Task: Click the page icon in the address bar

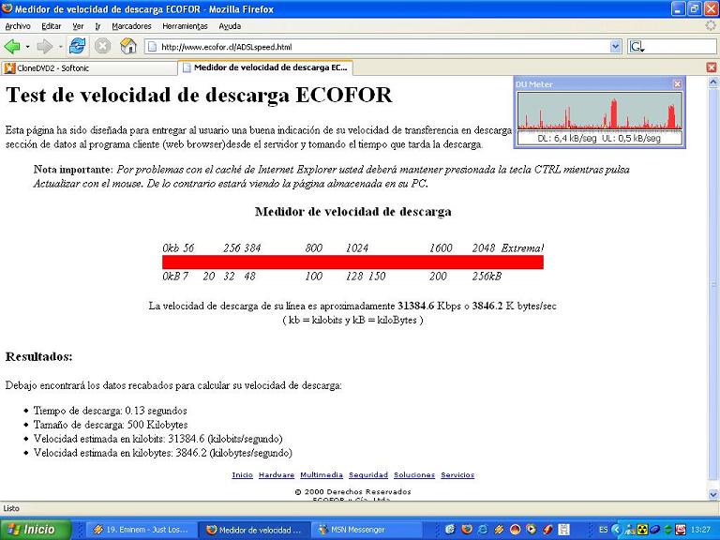Action: [152, 46]
